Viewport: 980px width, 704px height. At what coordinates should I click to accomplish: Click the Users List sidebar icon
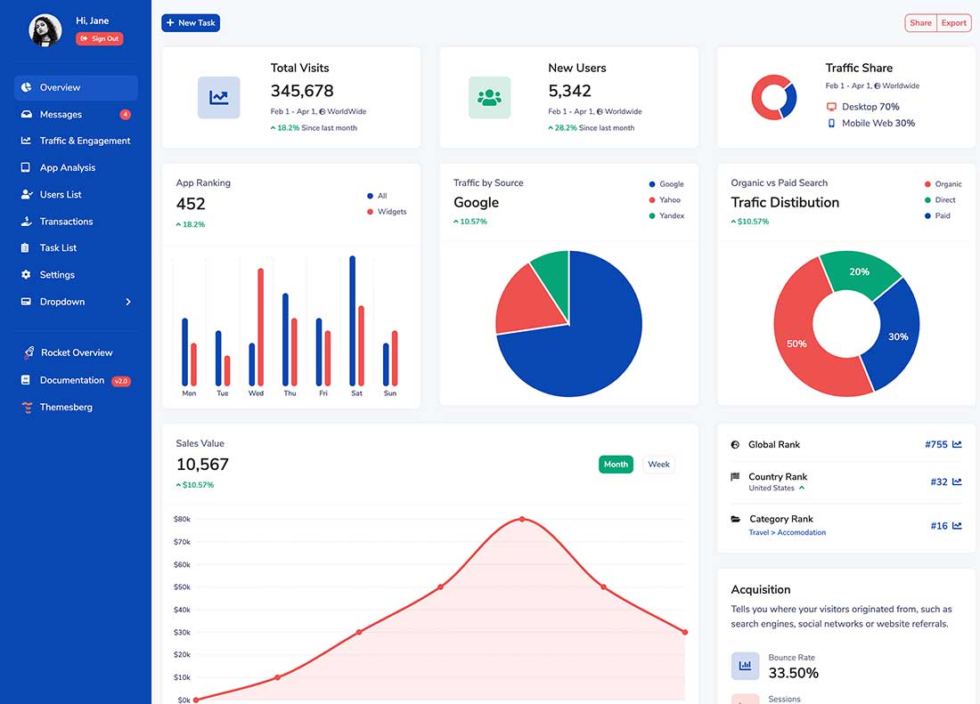tap(26, 194)
